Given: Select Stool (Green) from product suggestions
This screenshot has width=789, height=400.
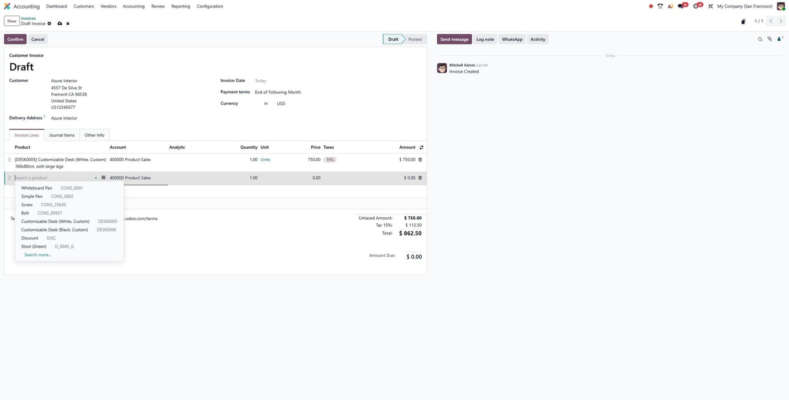Looking at the screenshot, I should coord(34,246).
